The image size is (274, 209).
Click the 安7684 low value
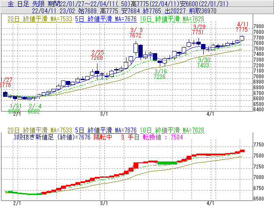point(131,11)
